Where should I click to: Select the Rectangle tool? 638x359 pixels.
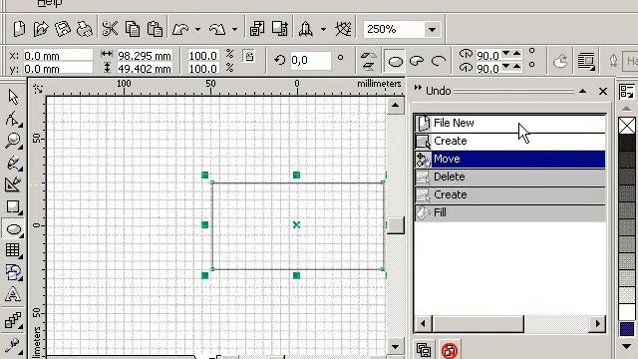point(13,206)
